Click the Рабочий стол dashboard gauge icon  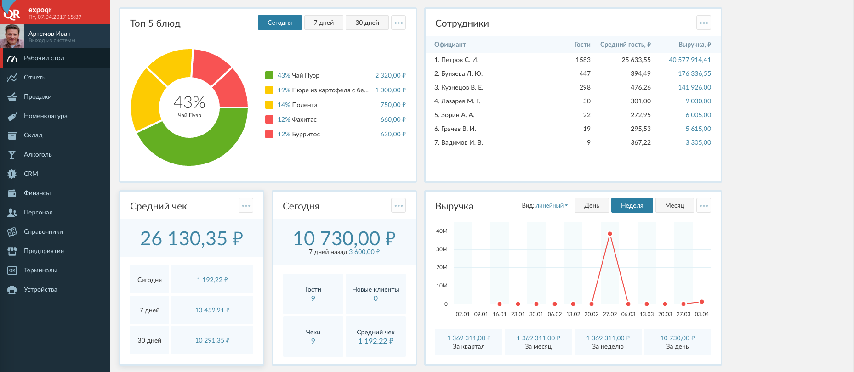[12, 58]
